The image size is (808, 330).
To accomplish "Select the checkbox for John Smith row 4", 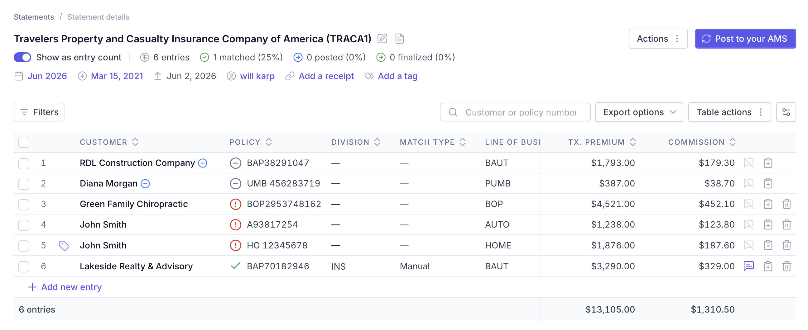I will (23, 225).
